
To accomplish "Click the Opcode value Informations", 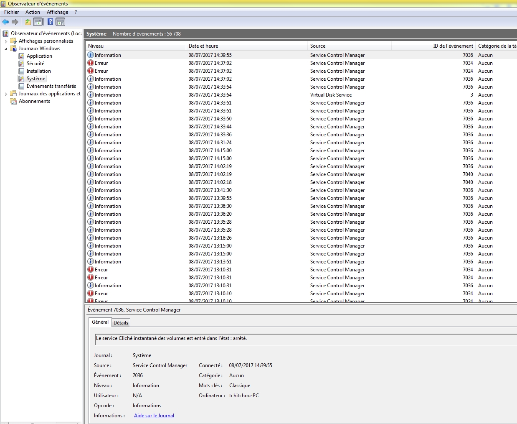I will (147, 406).
